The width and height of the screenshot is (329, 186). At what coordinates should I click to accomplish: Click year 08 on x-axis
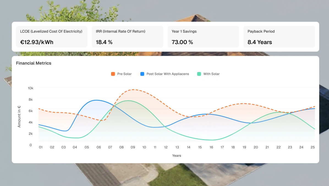(121, 147)
